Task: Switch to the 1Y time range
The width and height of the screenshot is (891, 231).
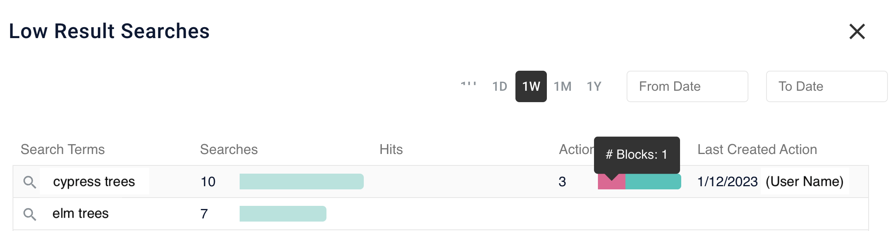Action: 594,86
